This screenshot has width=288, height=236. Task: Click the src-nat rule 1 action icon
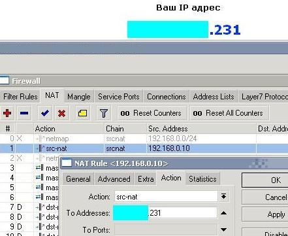40,148
